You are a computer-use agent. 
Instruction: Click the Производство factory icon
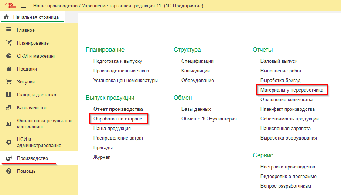pos(9,158)
